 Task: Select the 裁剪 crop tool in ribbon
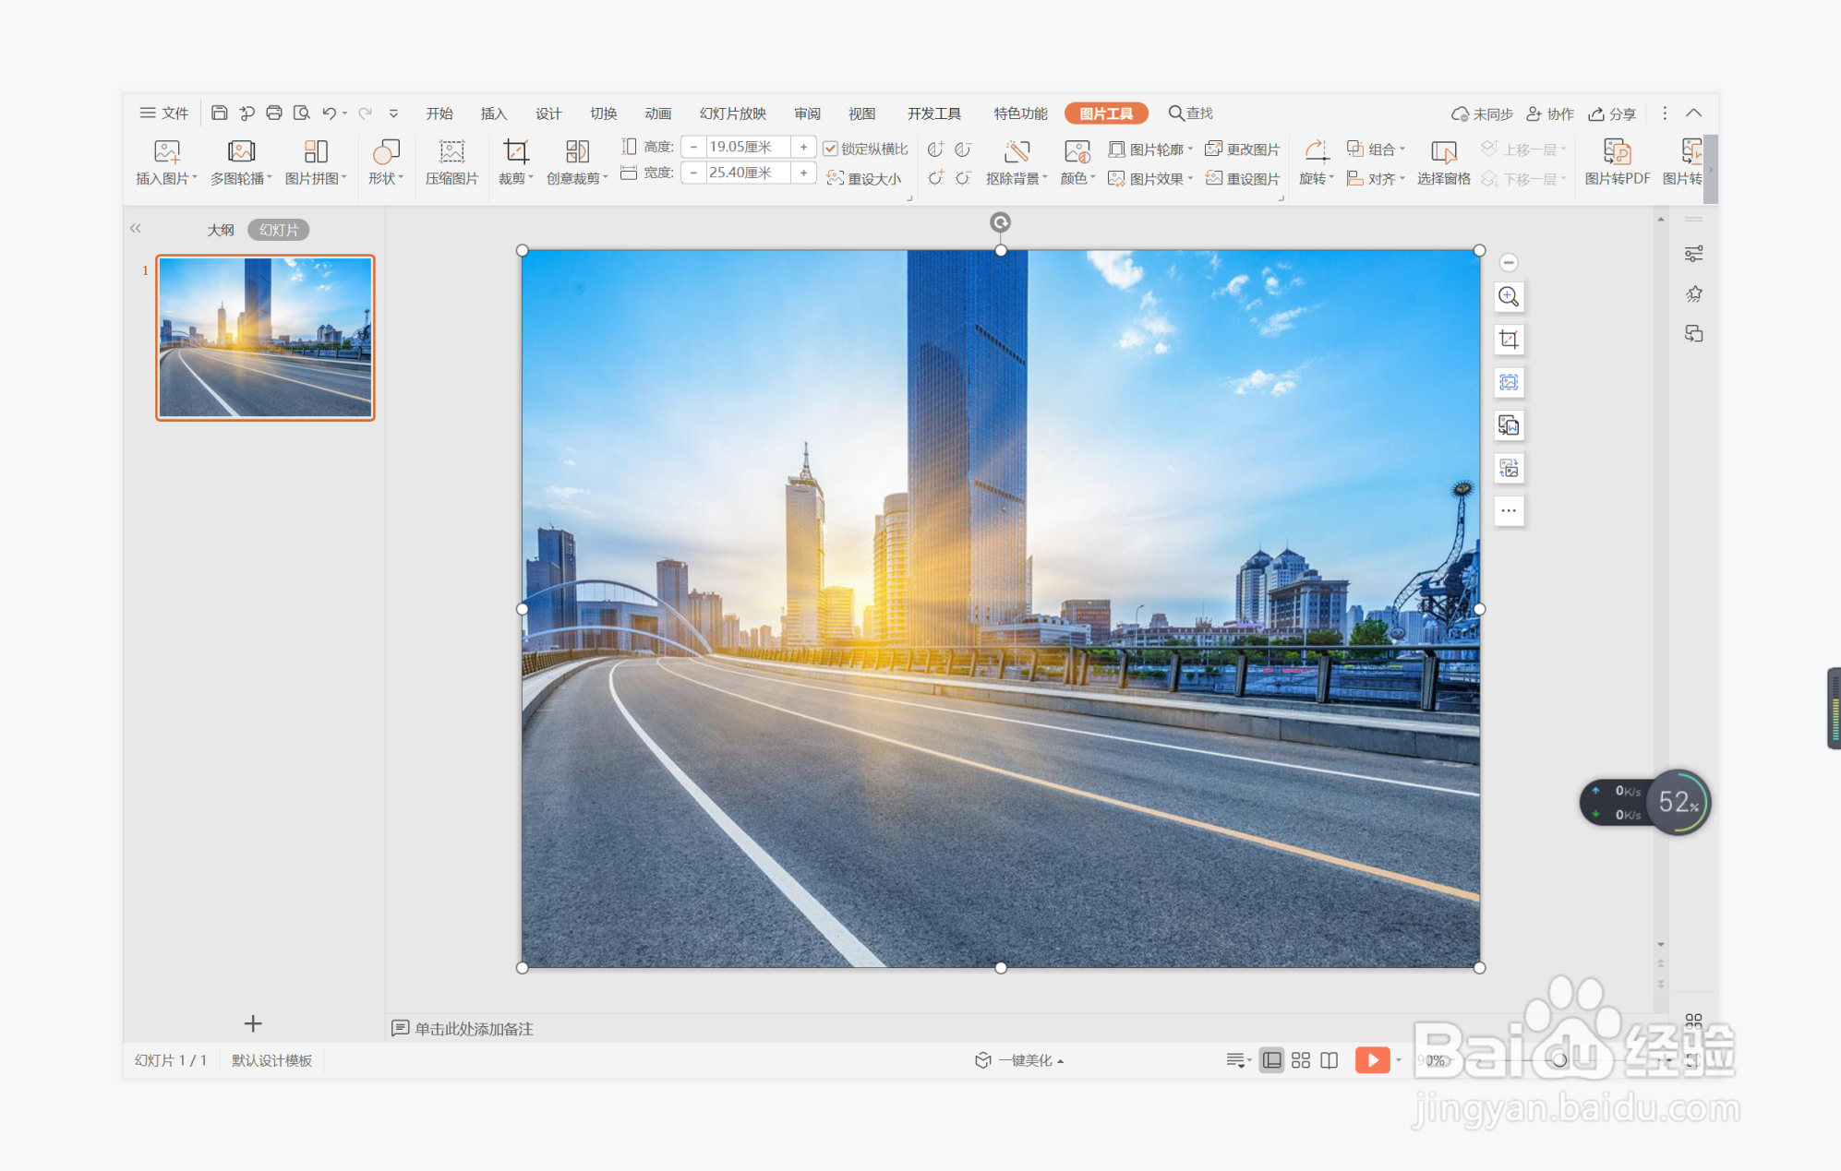pyautogui.click(x=515, y=162)
